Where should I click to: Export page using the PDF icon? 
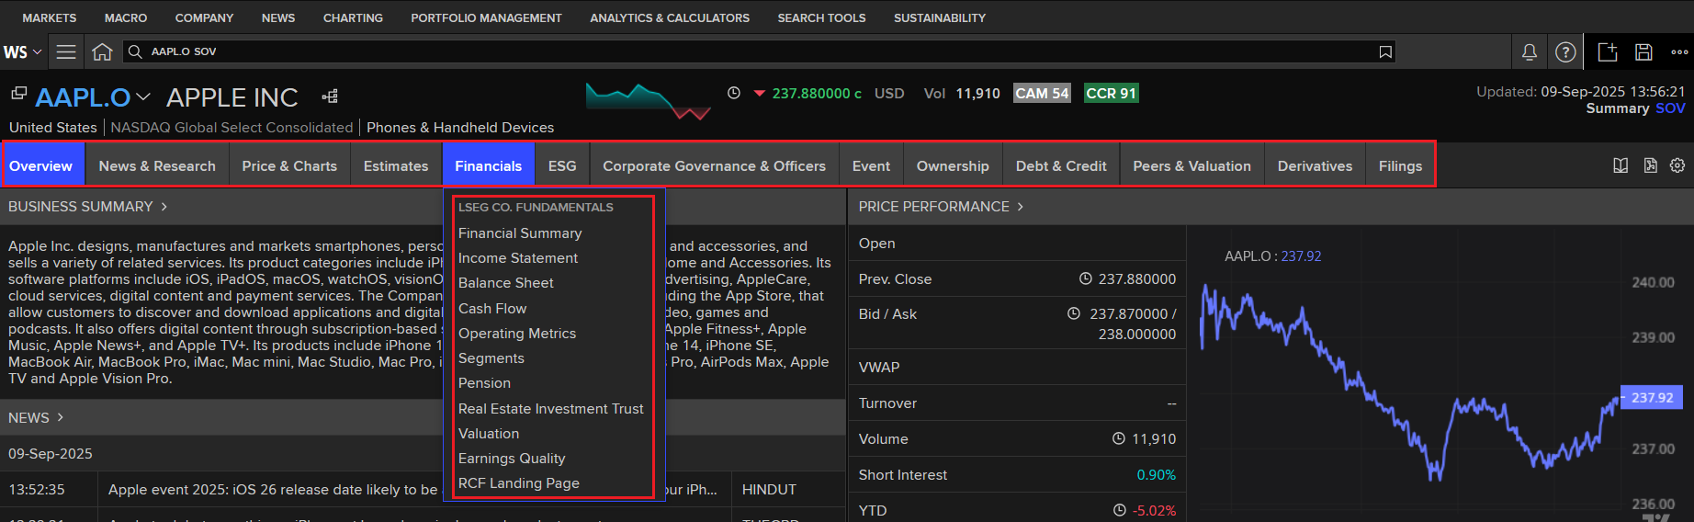pos(1650,165)
